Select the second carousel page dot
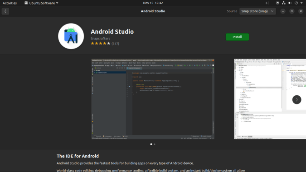The height and width of the screenshot is (172, 306). tap(155, 144)
